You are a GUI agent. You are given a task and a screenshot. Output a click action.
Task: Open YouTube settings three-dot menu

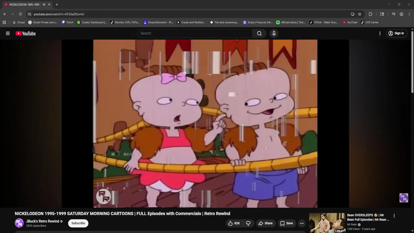point(380,33)
